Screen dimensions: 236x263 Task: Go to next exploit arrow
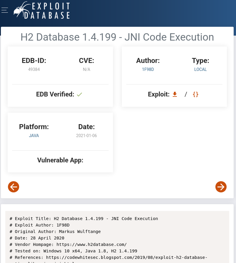click(221, 187)
